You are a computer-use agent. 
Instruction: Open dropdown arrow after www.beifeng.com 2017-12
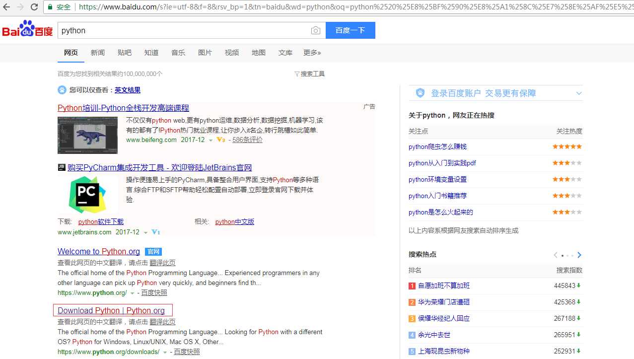coord(211,141)
